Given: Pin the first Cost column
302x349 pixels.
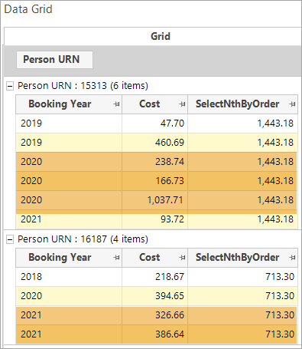Looking at the screenshot, I should point(182,104).
